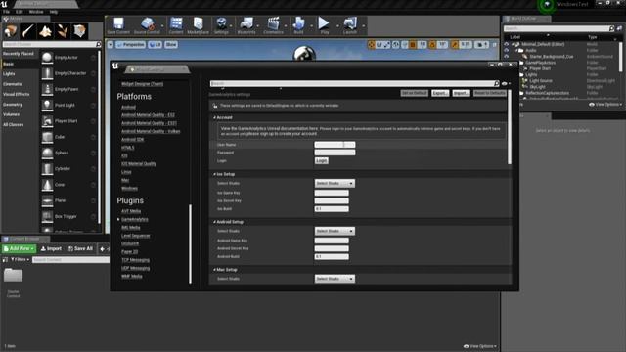Select Paint mode brush icon

click(x=28, y=31)
